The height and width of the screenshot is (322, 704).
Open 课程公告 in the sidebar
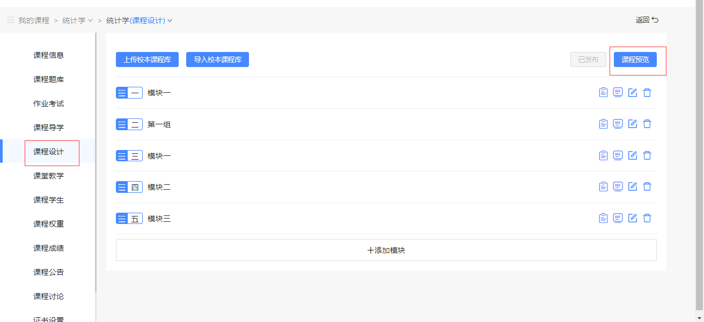tap(48, 272)
